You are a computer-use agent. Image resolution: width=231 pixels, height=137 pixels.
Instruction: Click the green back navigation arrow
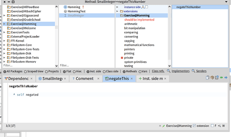221,77
